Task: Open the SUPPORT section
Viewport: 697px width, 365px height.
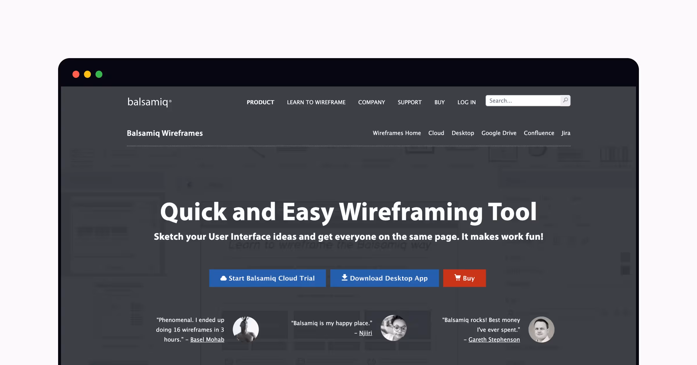Action: click(409, 102)
